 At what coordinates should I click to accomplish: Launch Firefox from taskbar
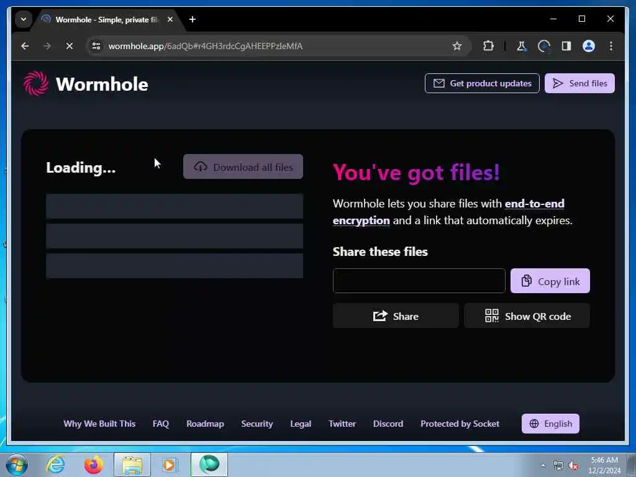[x=93, y=465]
